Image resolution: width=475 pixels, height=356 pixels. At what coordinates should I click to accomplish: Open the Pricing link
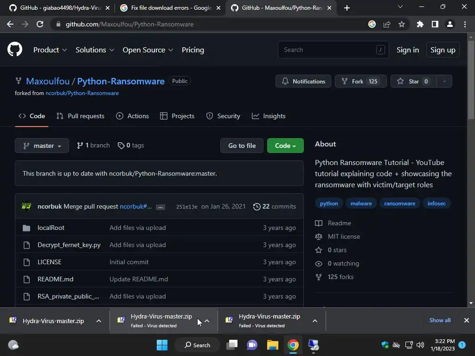point(193,50)
